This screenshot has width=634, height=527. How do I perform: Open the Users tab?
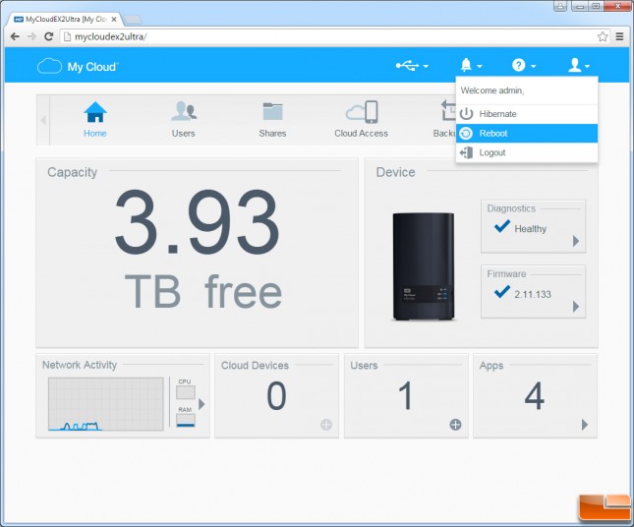click(184, 120)
